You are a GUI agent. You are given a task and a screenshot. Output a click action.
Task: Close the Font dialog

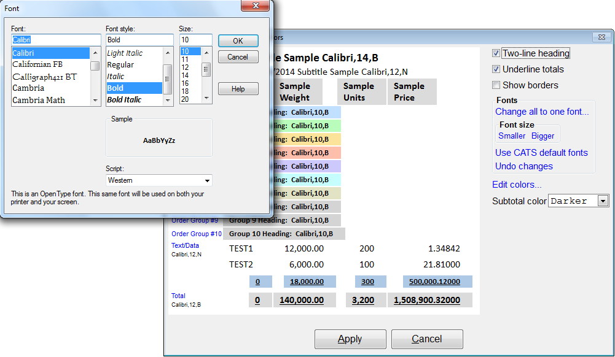[x=256, y=6]
